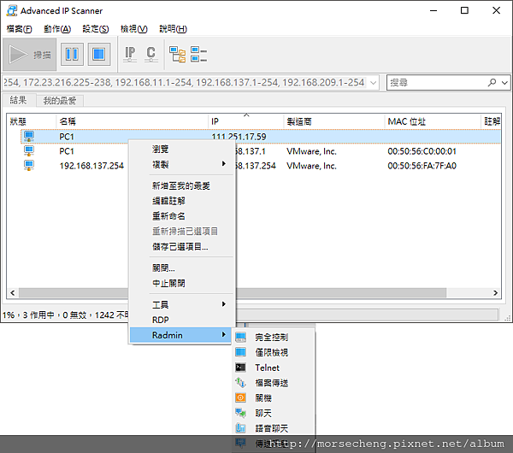513x453 pixels.
Task: Choose 重新命名 in context menu
Action: coord(182,216)
